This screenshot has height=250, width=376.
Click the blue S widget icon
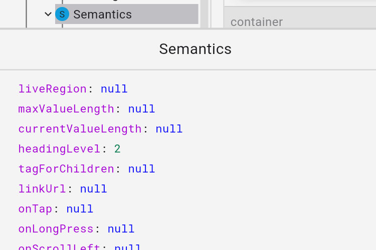pyautogui.click(x=62, y=14)
